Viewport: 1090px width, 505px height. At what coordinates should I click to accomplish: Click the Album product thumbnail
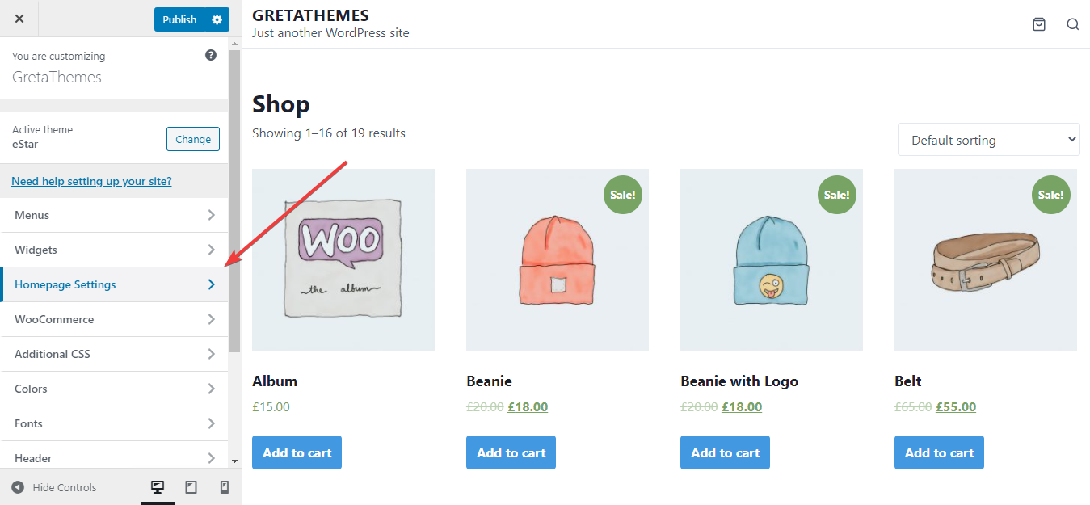tap(343, 259)
